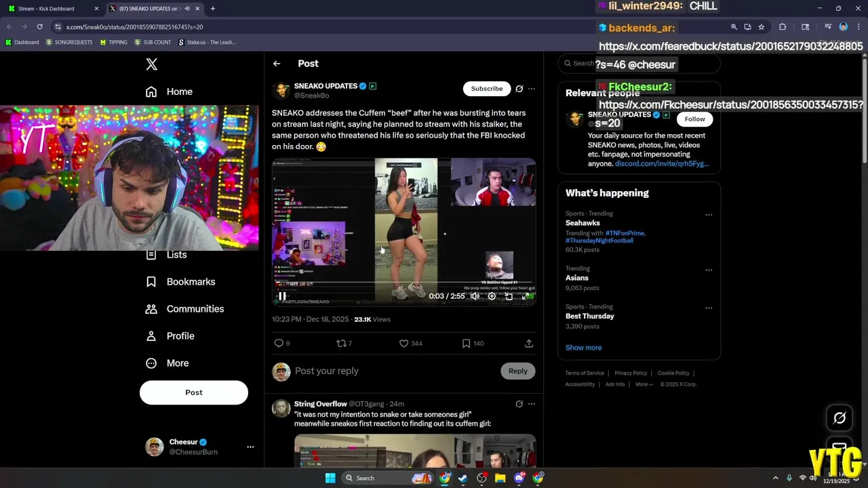This screenshot has width=868, height=488.
Task: Open Profile in the sidebar
Action: tap(170, 336)
